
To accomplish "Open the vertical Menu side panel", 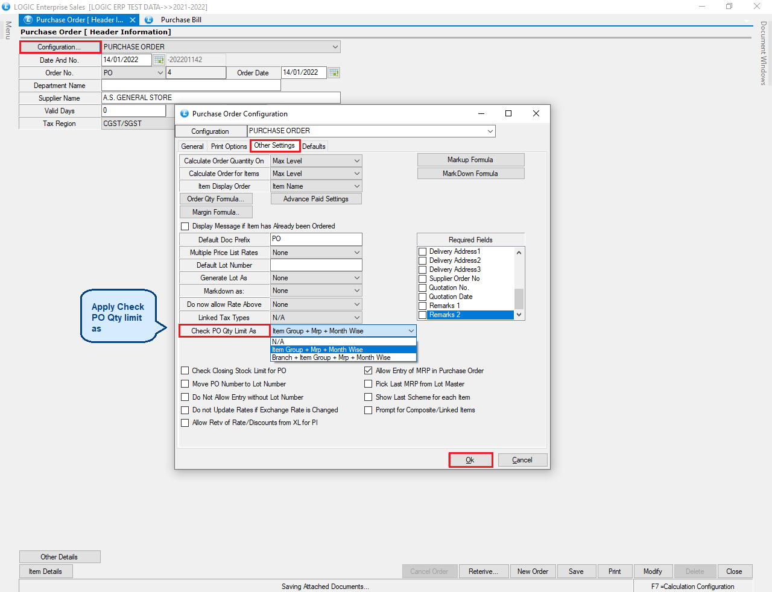I will [x=8, y=30].
